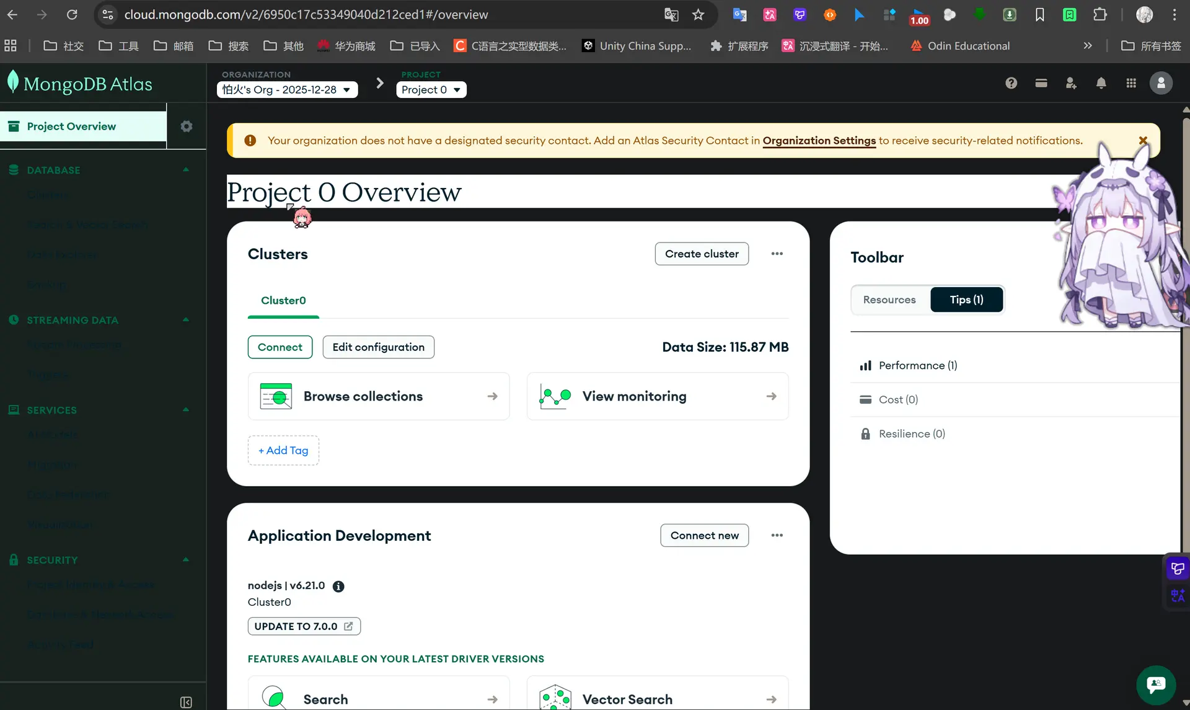
Task: Open the billing card icon in header
Action: tap(1041, 83)
